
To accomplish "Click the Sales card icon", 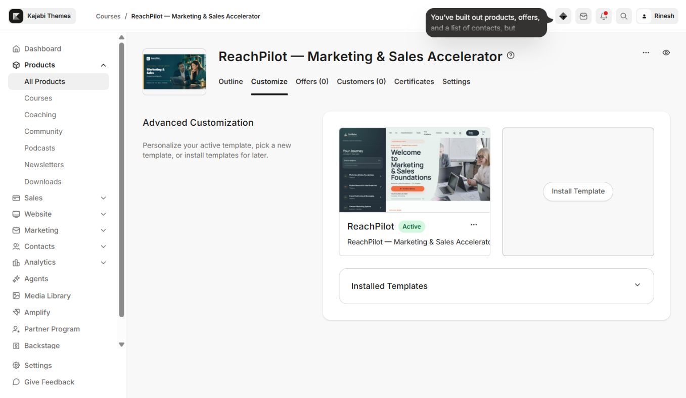I will click(16, 198).
